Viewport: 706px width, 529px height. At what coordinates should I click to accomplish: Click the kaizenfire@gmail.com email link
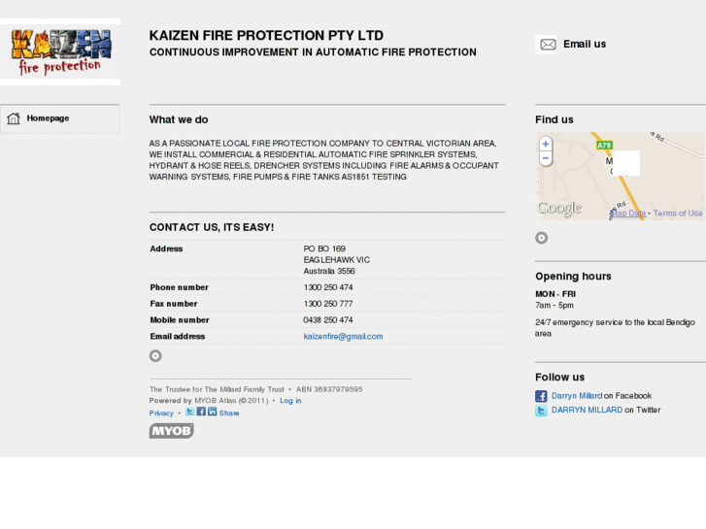(343, 337)
